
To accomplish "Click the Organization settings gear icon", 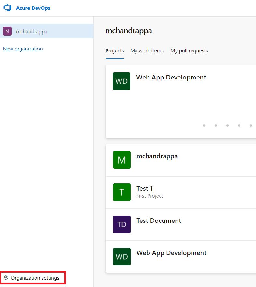I will tap(6, 278).
